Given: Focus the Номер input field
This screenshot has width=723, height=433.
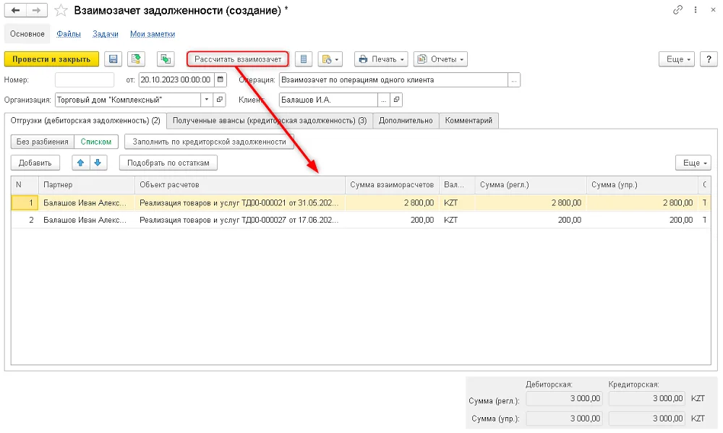Looking at the screenshot, I should coord(85,80).
